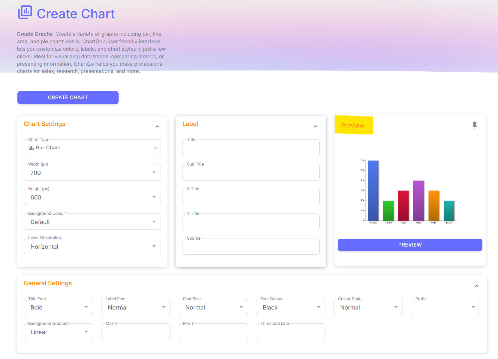Viewport: 498px width, 359px height.
Task: Open the Height (px) dropdown
Action: coord(92,197)
